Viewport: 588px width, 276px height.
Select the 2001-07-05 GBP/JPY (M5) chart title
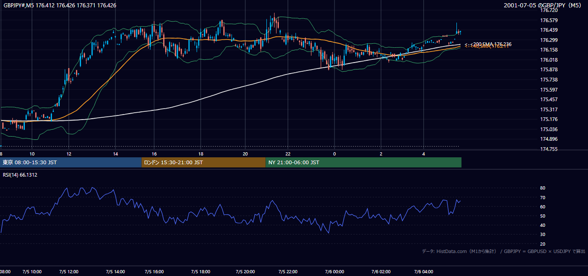543,6
